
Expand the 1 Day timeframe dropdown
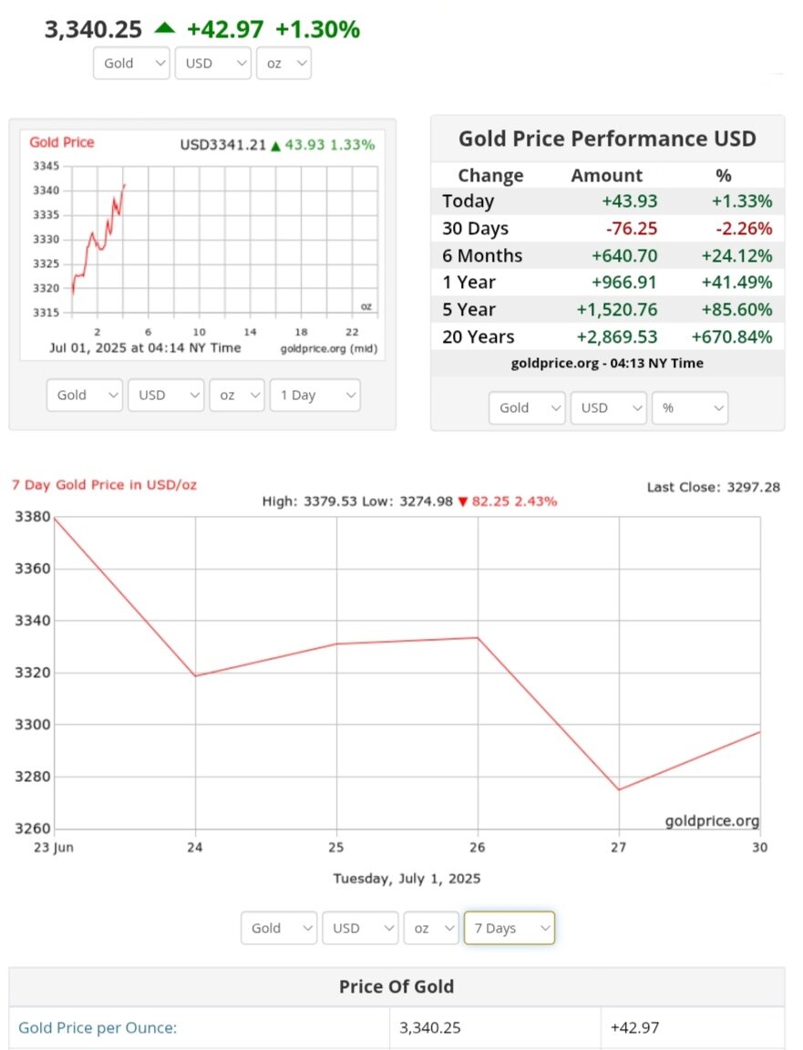click(314, 396)
